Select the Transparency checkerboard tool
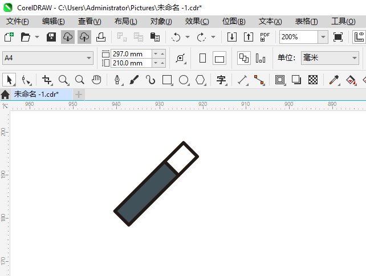366x276 pixels. 313,80
